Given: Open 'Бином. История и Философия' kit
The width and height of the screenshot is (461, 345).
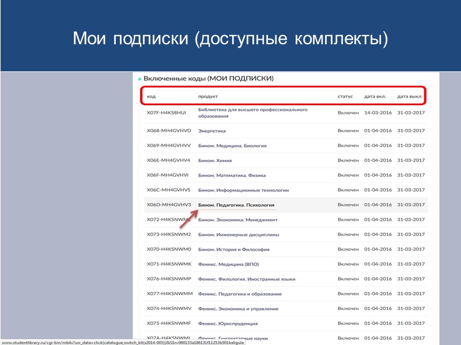Looking at the screenshot, I should (233, 250).
